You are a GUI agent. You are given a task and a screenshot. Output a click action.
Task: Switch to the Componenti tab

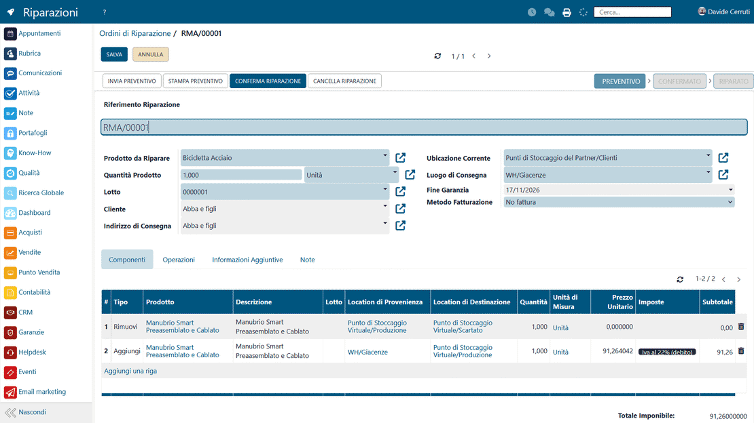[x=127, y=260]
